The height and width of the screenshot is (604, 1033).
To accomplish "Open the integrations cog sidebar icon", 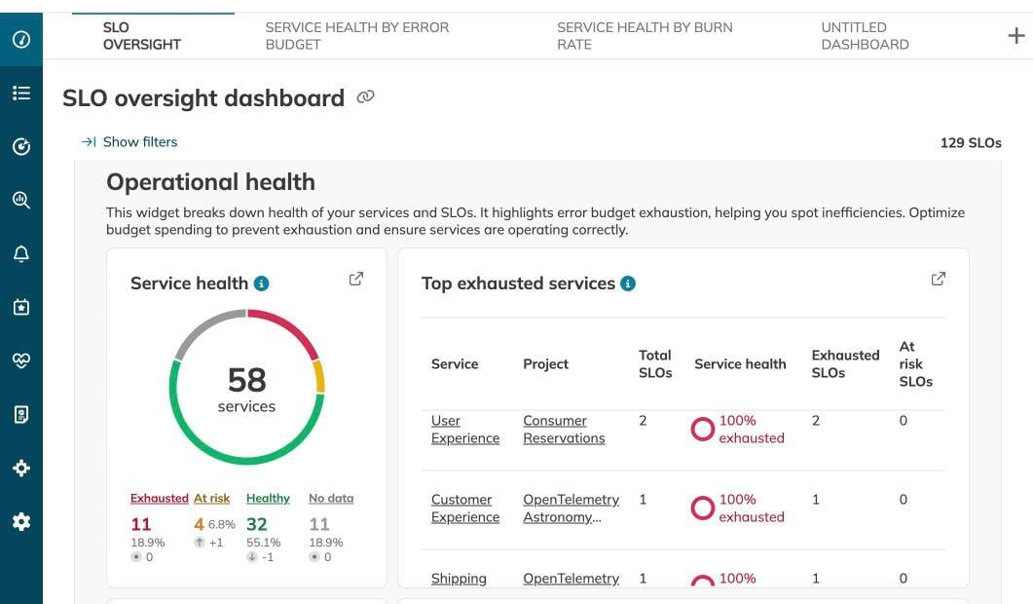I will tap(21, 469).
